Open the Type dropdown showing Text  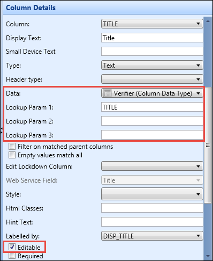pyautogui.click(x=152, y=66)
